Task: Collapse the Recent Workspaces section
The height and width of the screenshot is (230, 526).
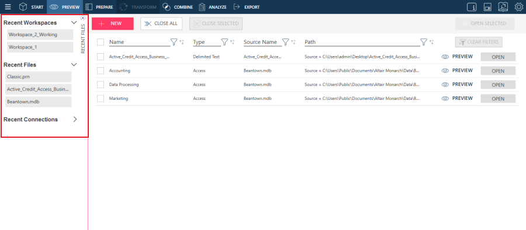Action: click(x=74, y=22)
